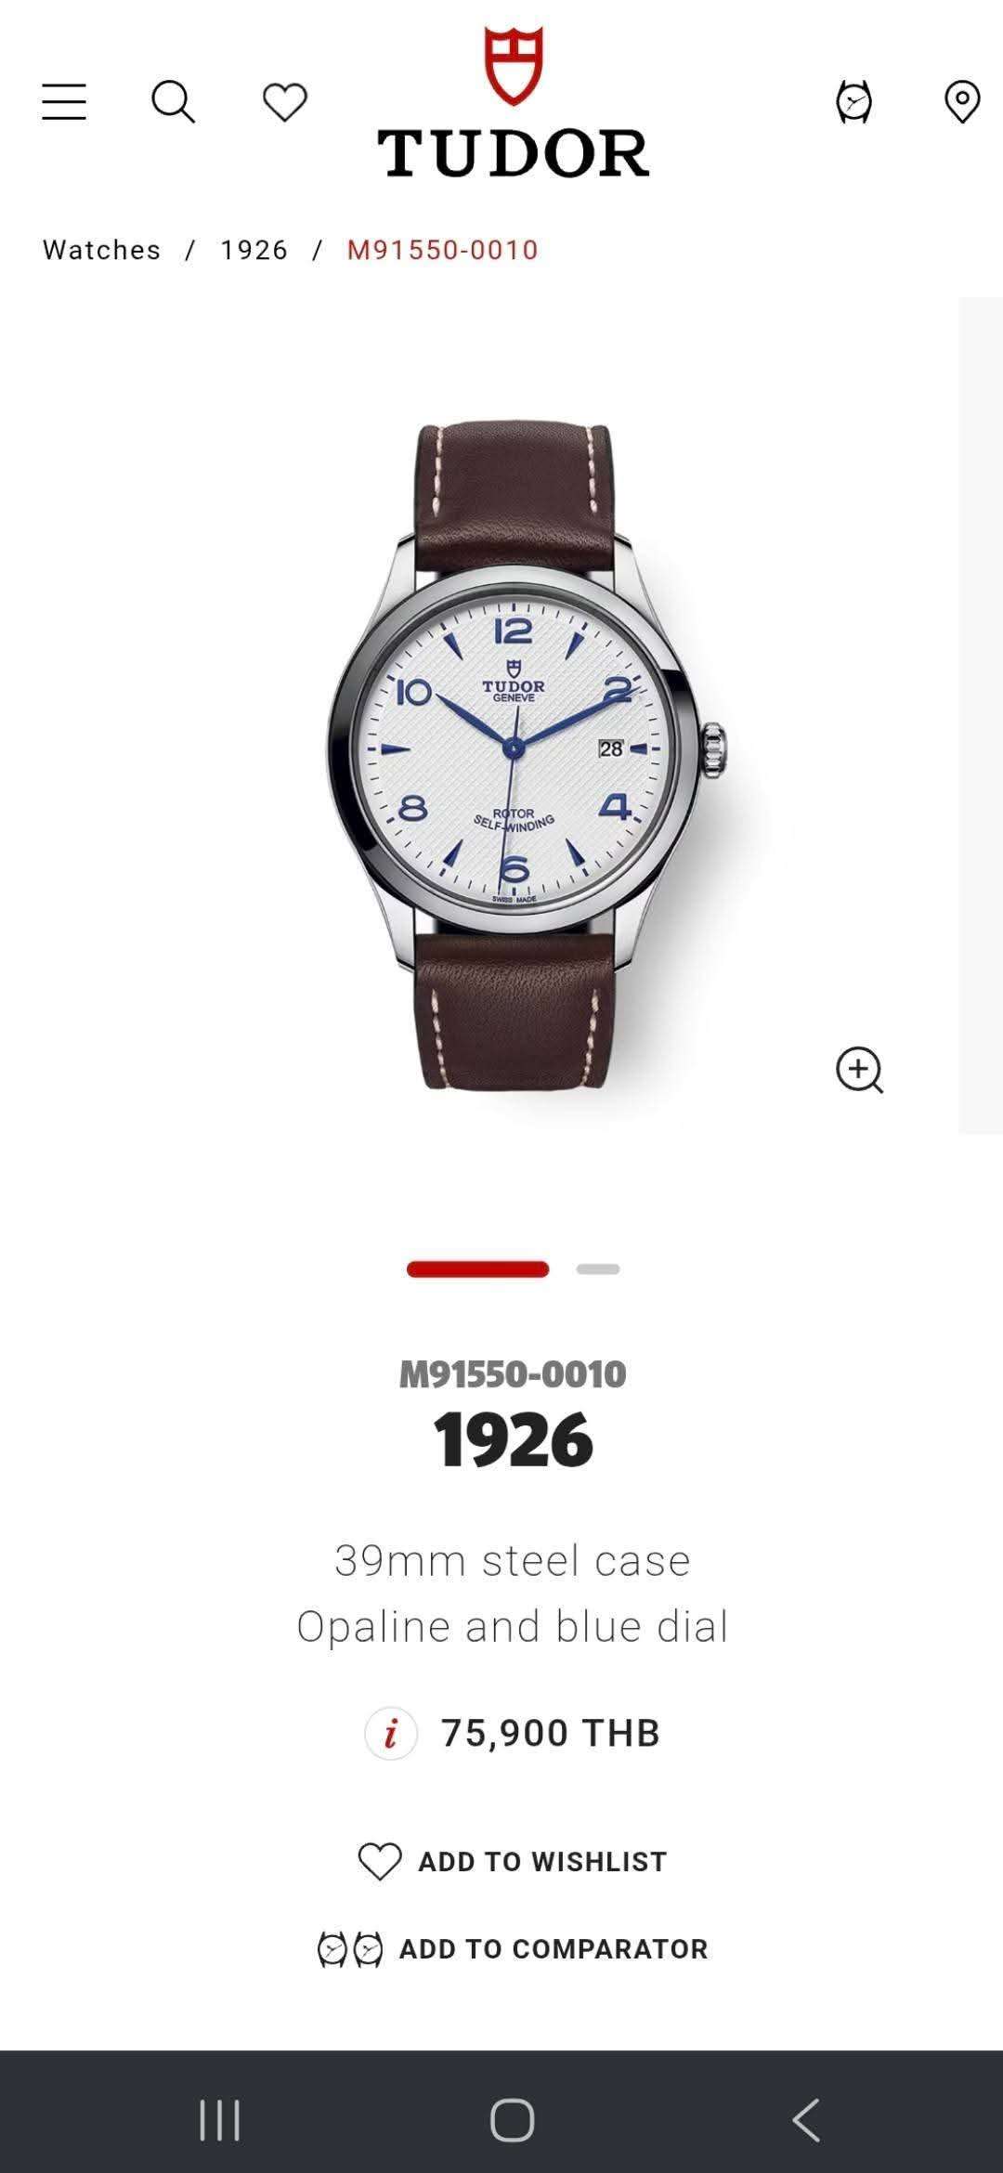The width and height of the screenshot is (1003, 2173).
Task: Tap Android home button
Action: click(x=513, y=2120)
